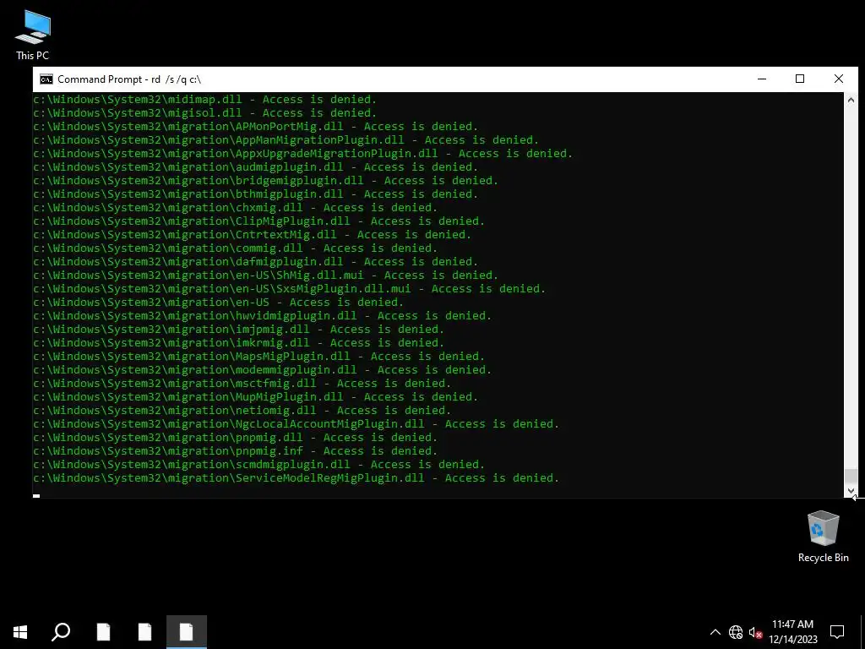Click the line containing ServiceModelRegMigPlugin.dll
The width and height of the screenshot is (865, 649).
296,478
